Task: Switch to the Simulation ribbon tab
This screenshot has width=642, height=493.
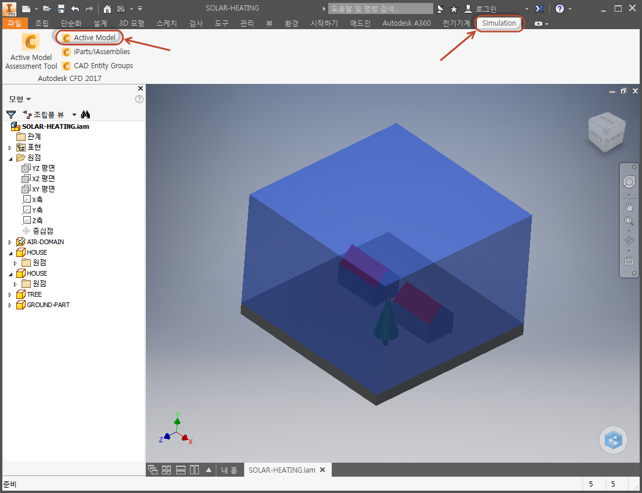Action: pos(499,23)
